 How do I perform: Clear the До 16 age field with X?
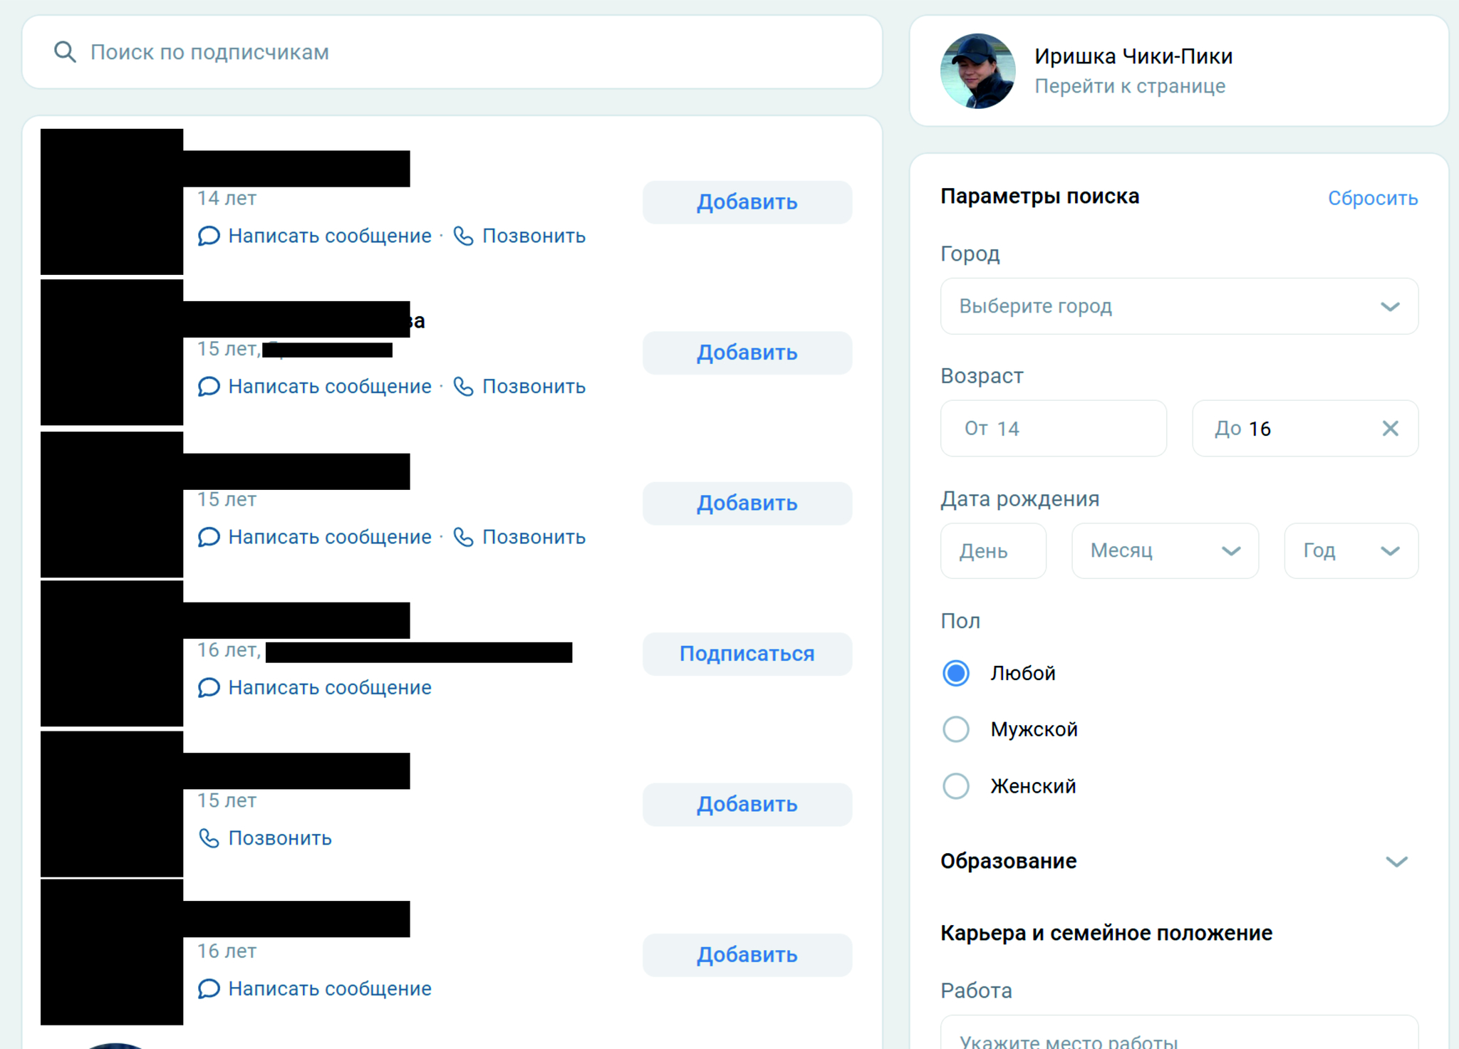pyautogui.click(x=1390, y=429)
